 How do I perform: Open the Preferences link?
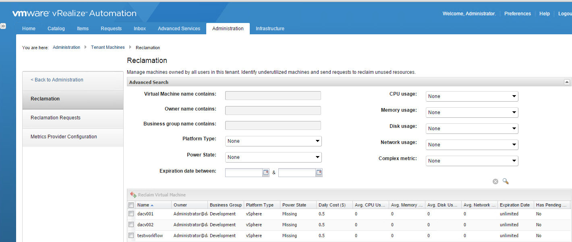tap(518, 14)
